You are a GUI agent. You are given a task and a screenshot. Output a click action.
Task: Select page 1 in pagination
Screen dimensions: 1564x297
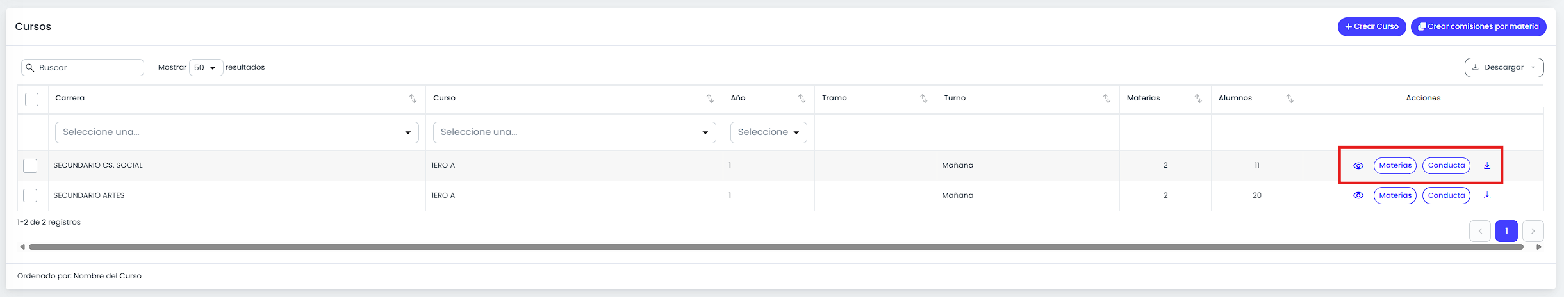(x=1506, y=231)
